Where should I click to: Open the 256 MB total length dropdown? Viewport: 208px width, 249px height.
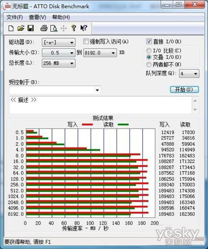(x=59, y=63)
